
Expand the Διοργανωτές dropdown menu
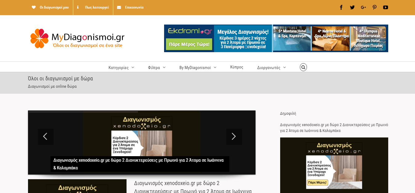[x=271, y=68]
